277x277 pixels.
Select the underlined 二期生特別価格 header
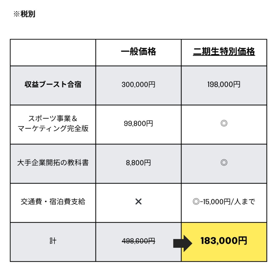[224, 52]
